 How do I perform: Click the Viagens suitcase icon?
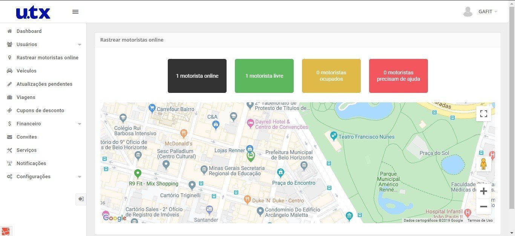point(9,97)
